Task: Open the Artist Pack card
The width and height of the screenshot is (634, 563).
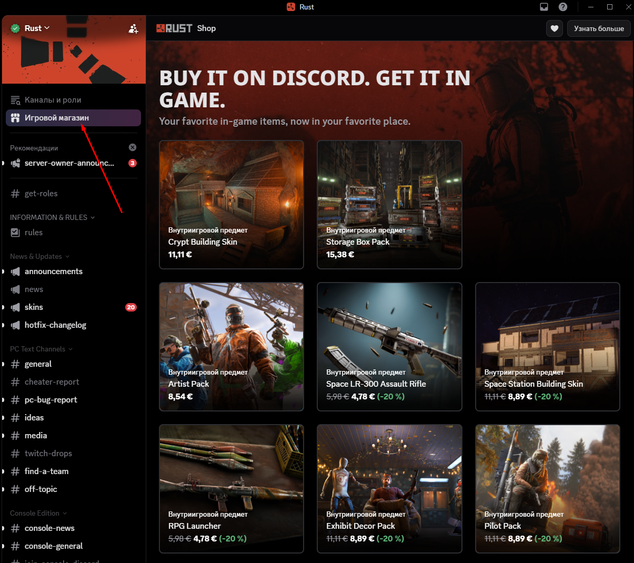Action: (x=232, y=347)
